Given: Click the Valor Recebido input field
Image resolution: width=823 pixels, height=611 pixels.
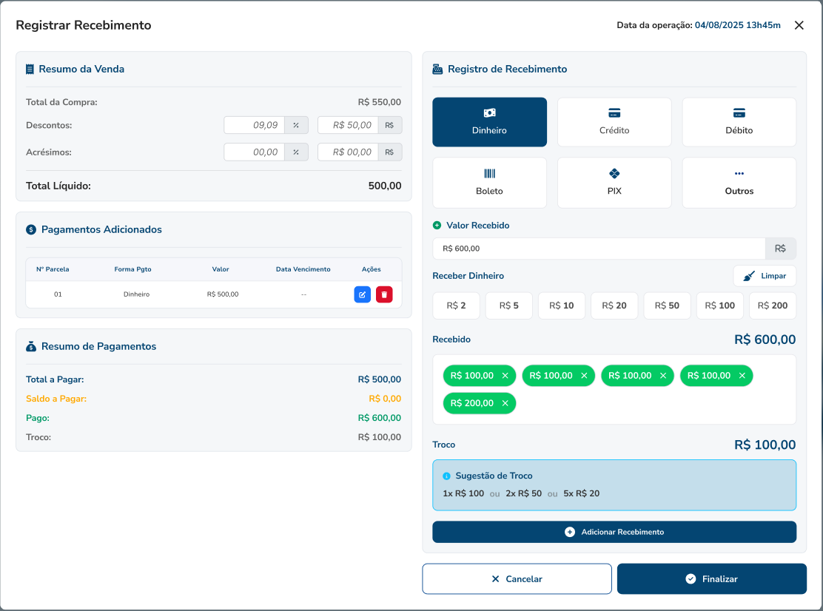Looking at the screenshot, I should pyautogui.click(x=598, y=249).
